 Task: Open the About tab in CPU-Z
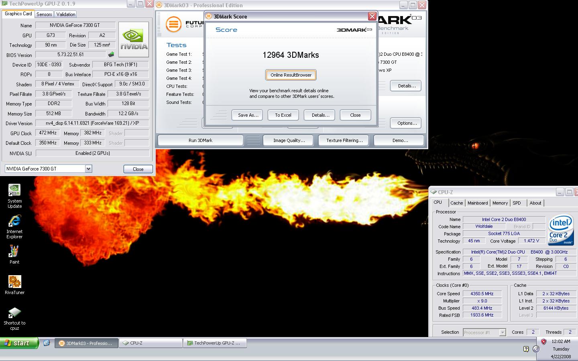pyautogui.click(x=535, y=203)
